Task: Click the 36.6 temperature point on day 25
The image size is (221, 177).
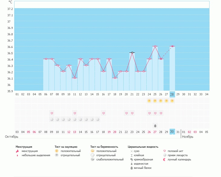Action: coord(155,46)
